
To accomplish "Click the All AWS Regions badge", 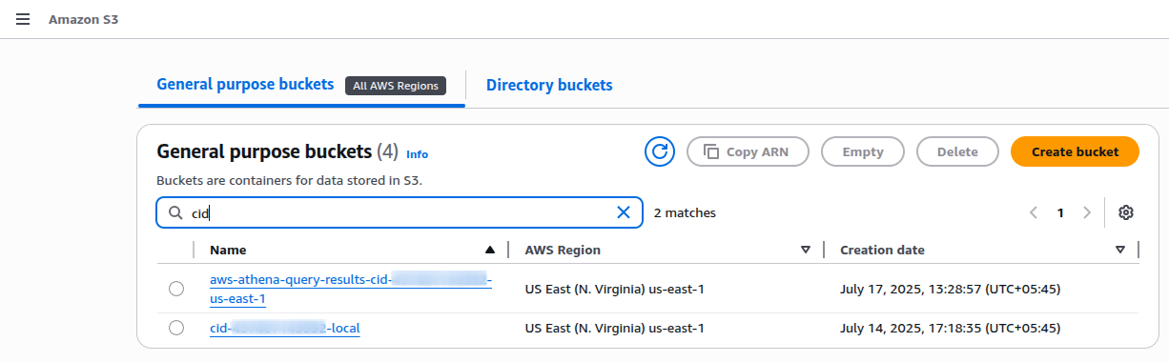I will pos(396,86).
